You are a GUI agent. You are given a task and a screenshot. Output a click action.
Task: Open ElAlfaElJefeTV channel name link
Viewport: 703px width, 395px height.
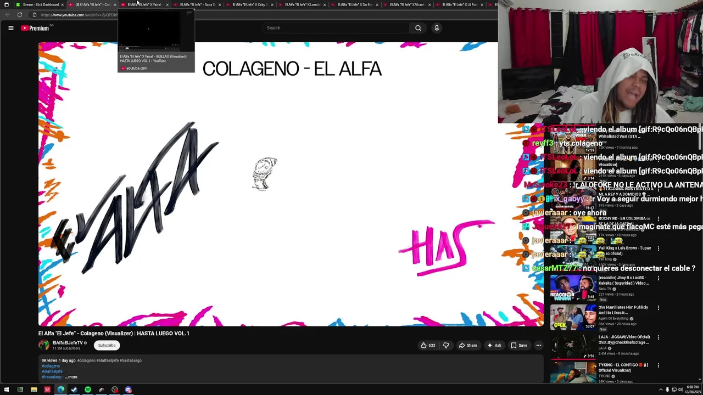[68, 343]
